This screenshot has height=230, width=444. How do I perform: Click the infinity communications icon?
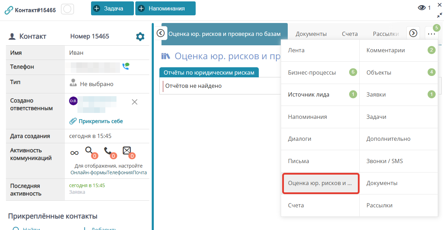[x=74, y=153]
